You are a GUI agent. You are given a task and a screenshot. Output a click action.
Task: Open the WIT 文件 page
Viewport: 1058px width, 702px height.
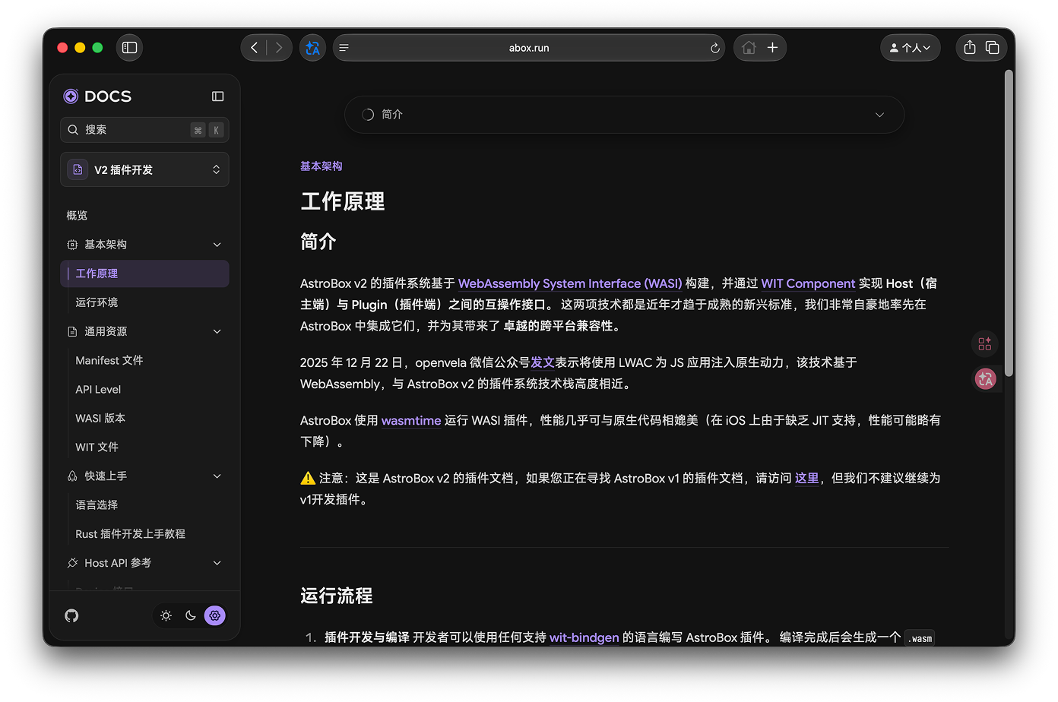click(97, 447)
